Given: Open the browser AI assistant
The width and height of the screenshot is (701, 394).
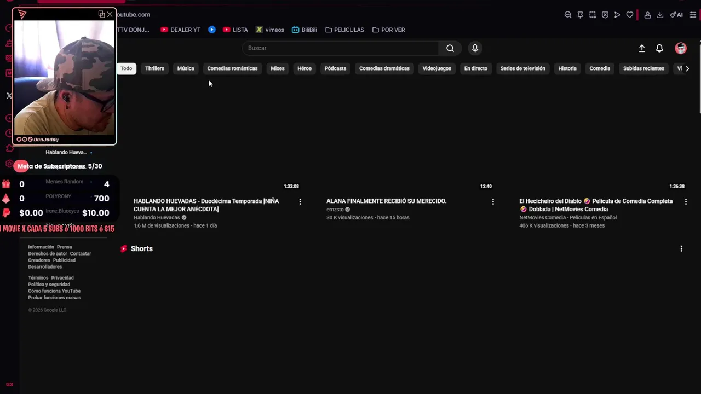Looking at the screenshot, I should 676,15.
